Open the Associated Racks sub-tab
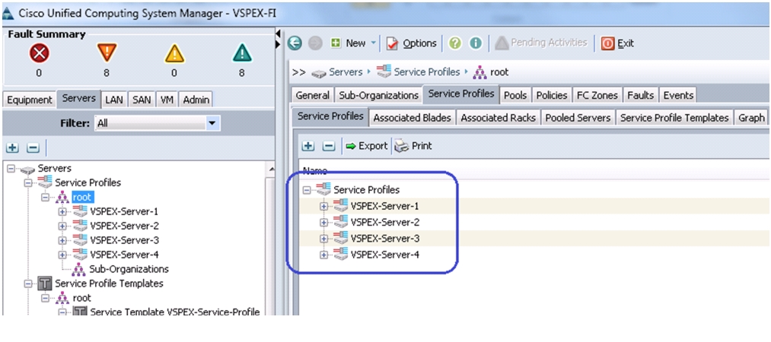The height and width of the screenshot is (342, 771). [x=498, y=118]
